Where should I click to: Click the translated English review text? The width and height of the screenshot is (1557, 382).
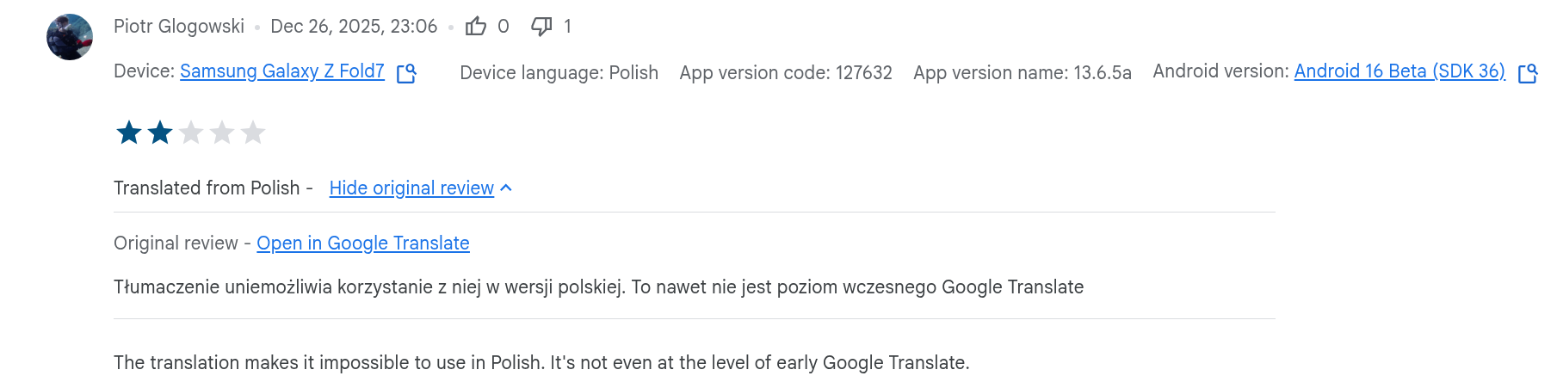click(541, 363)
